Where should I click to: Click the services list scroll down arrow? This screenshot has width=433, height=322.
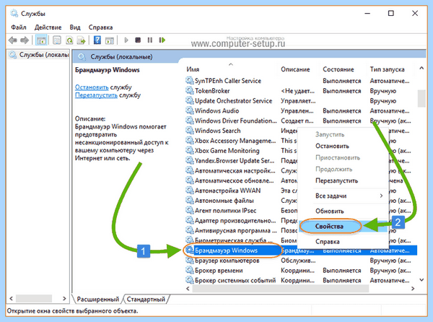click(x=421, y=279)
